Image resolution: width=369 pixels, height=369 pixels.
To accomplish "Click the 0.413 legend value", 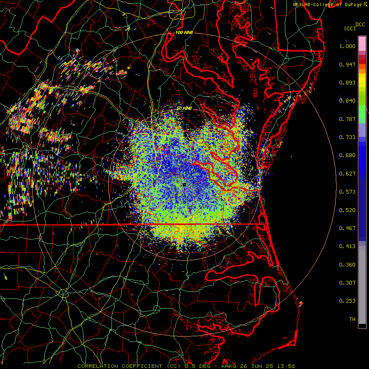I will 347,246.
